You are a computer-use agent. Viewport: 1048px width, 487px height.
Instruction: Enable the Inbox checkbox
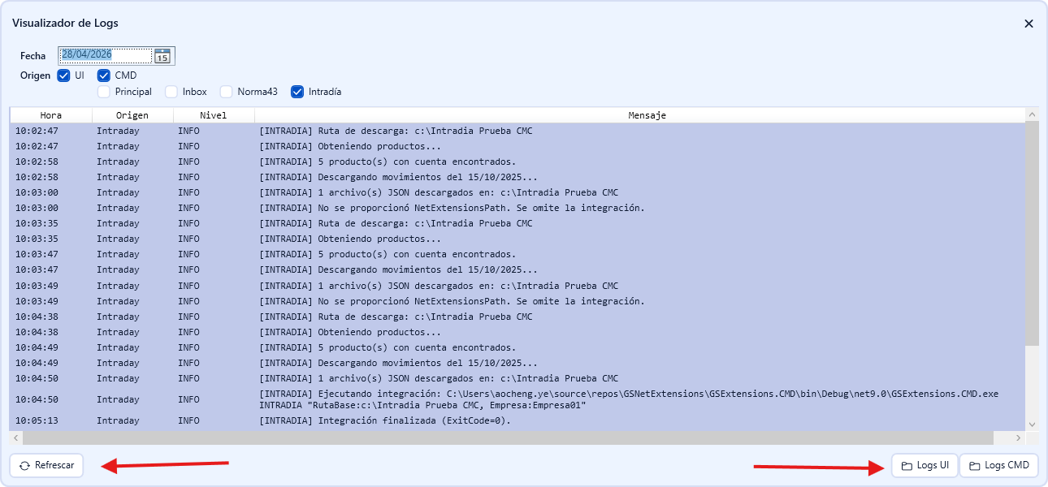(171, 92)
